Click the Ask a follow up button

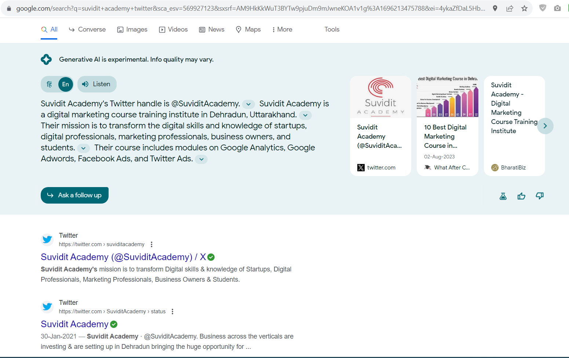click(x=74, y=195)
